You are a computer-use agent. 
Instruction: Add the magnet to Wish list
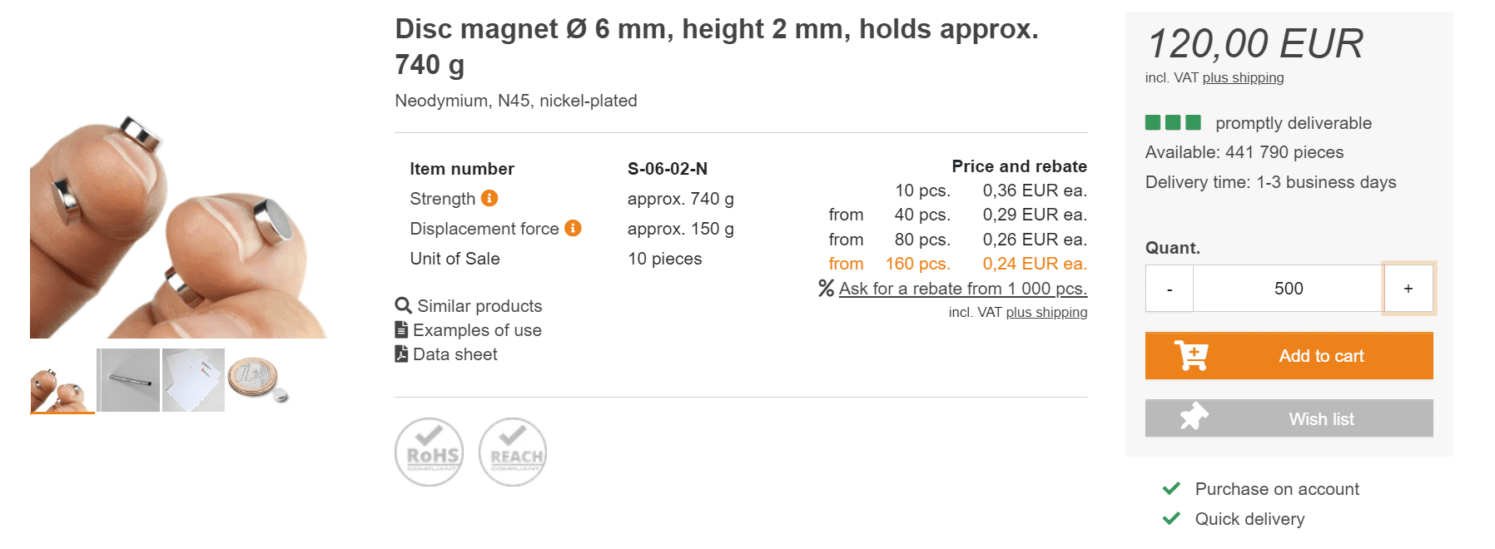coord(1289,418)
